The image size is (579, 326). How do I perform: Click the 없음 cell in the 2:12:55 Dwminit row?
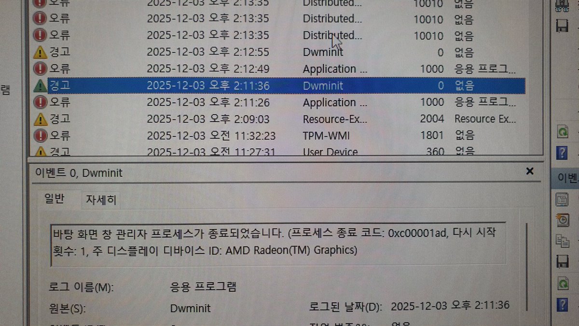click(464, 52)
